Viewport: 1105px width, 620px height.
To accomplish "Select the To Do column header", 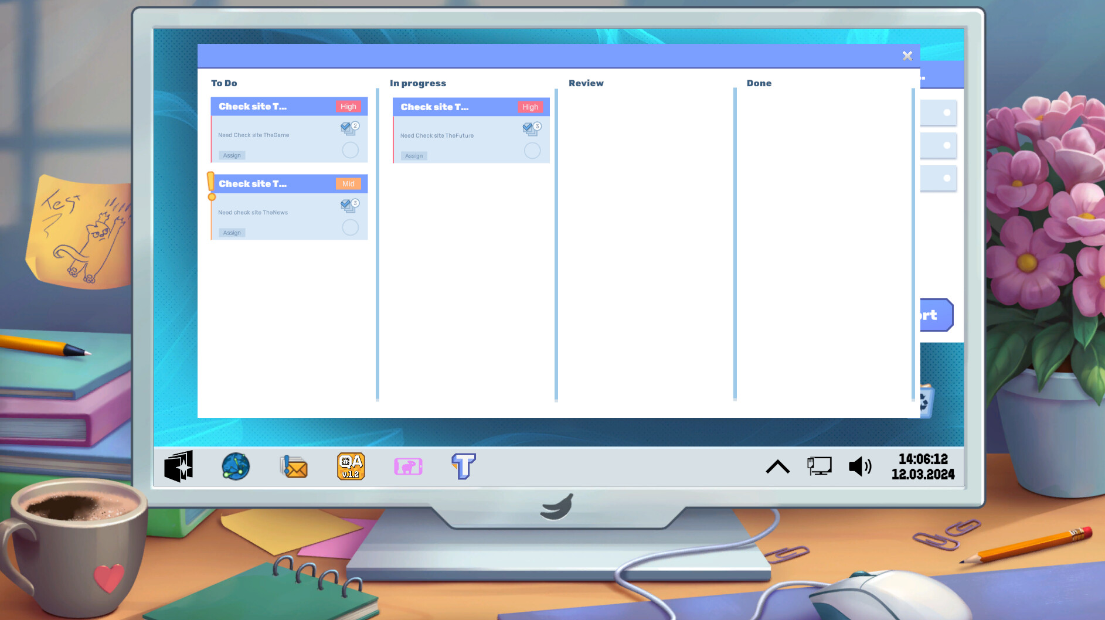I will (224, 83).
